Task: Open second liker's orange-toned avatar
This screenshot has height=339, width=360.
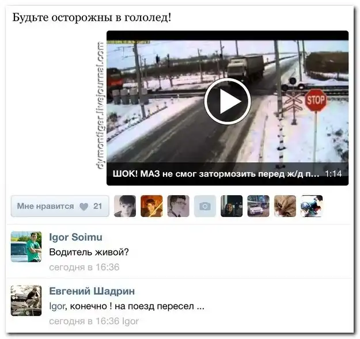Action: coord(151,206)
